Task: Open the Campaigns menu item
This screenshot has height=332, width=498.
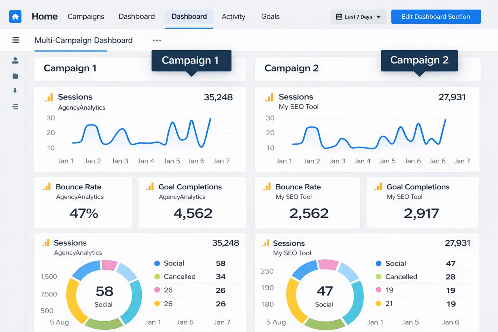Action: tap(86, 17)
